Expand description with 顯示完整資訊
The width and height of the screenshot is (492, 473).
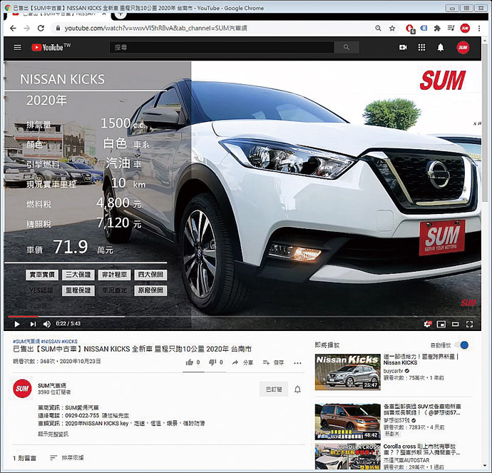pos(53,434)
